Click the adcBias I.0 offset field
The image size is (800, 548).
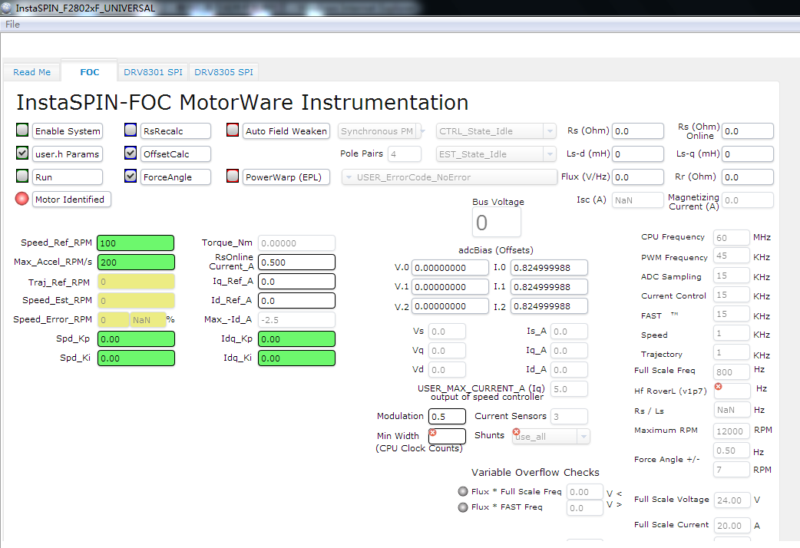tap(549, 267)
